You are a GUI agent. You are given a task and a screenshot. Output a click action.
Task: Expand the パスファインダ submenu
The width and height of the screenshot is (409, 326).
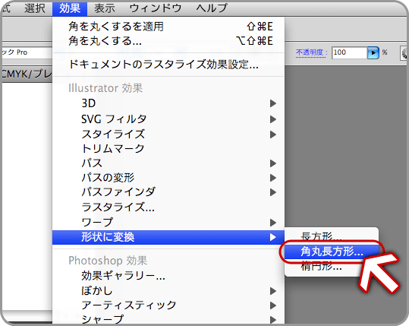pos(168,192)
